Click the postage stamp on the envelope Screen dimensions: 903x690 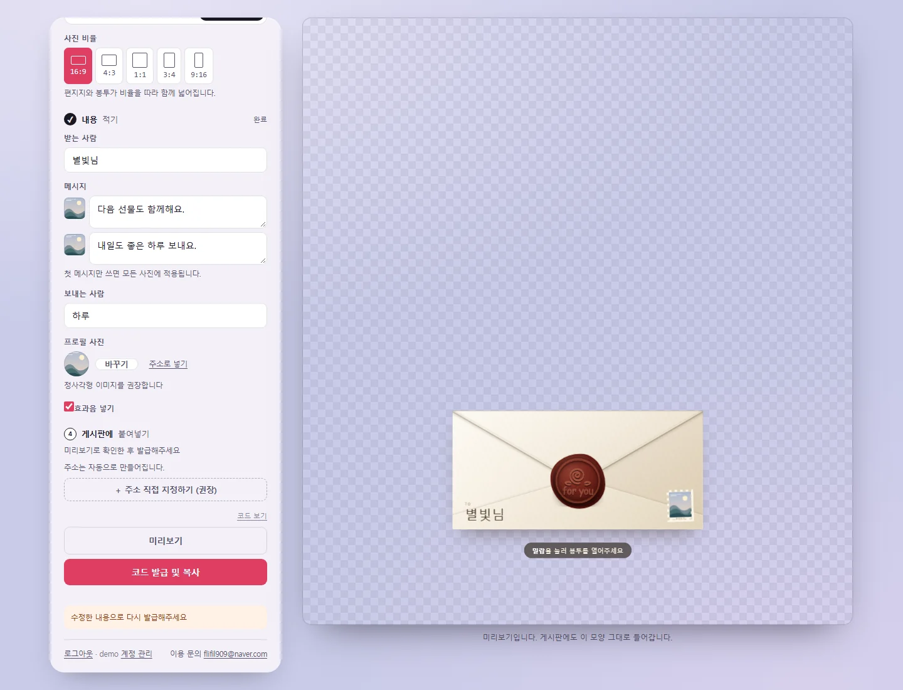[680, 506]
